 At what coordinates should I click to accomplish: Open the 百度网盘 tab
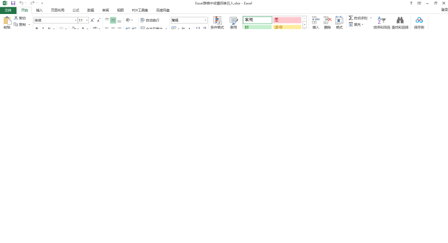(163, 10)
